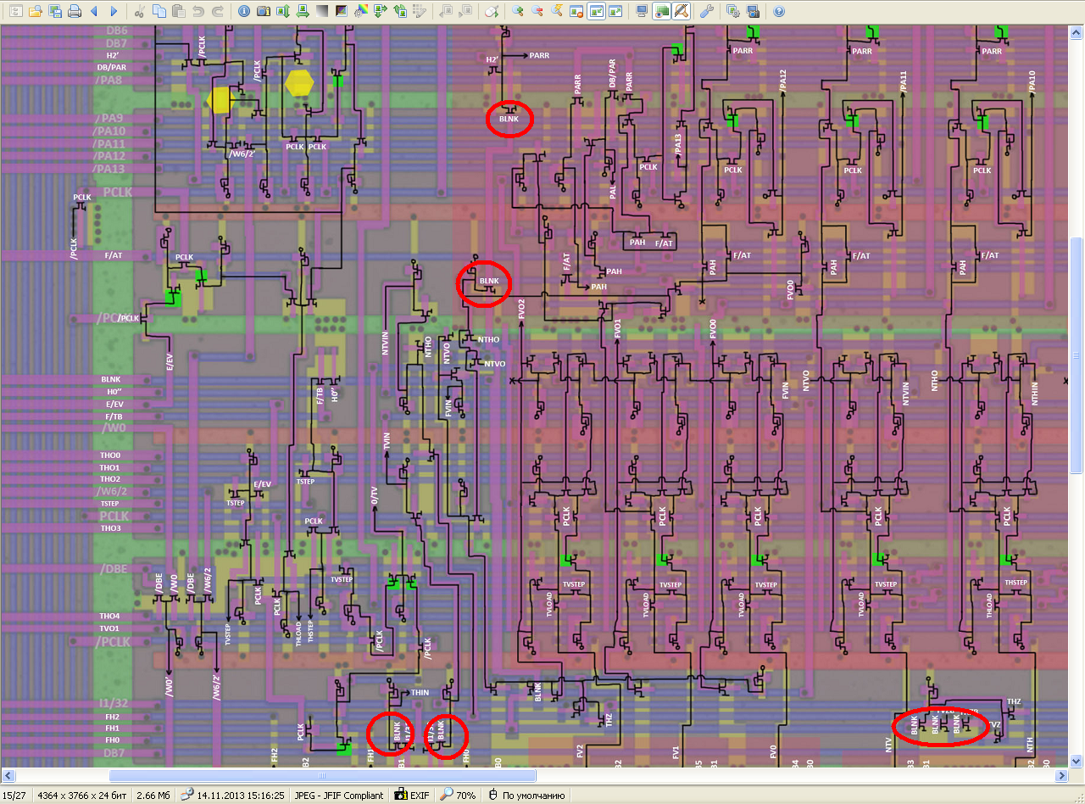The height and width of the screenshot is (804, 1085).
Task: Copy the image with the copy icon
Action: point(159,12)
